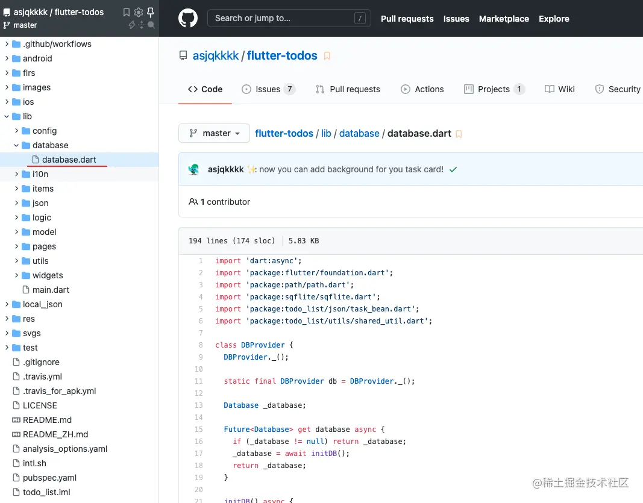Click the asjqkkkk avatar in commit bar
Image resolution: width=643 pixels, height=503 pixels.
click(x=194, y=169)
